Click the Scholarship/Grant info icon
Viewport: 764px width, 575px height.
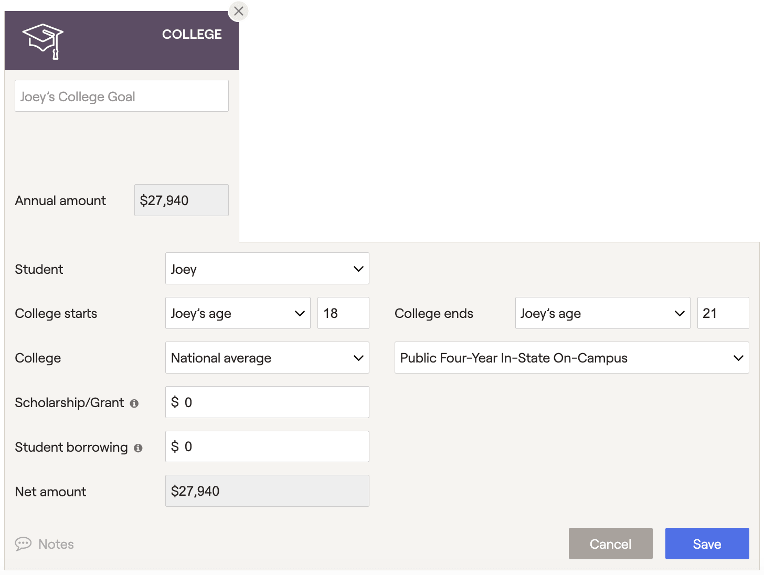(x=134, y=403)
